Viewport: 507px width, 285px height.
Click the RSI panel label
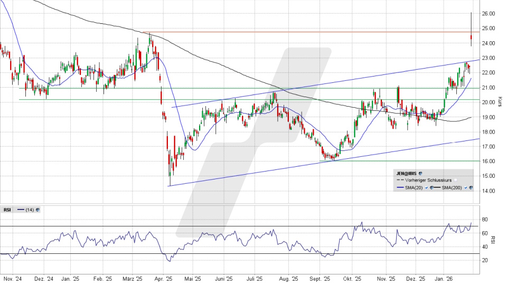(x=7, y=210)
